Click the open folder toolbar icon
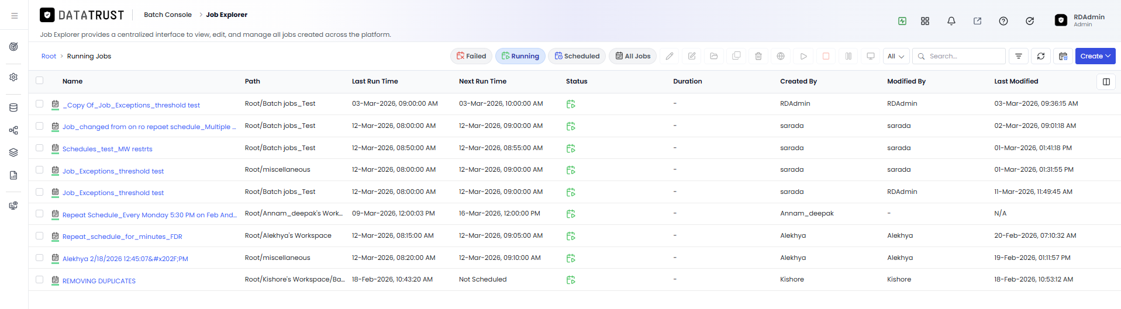The image size is (1121, 309). click(714, 56)
